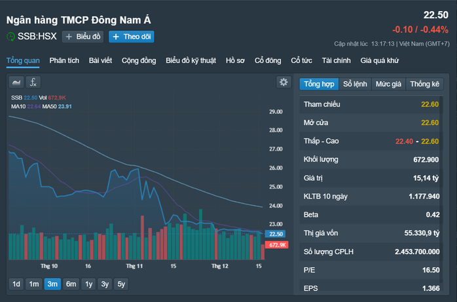Click the Theo dõi follow button

[x=132, y=37]
